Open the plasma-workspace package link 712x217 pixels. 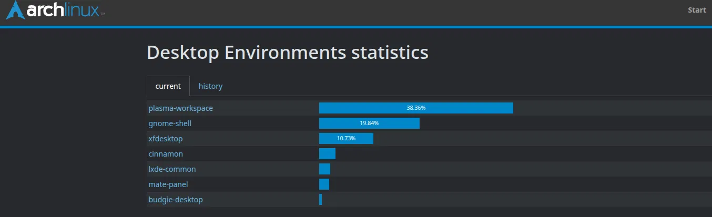coord(181,108)
